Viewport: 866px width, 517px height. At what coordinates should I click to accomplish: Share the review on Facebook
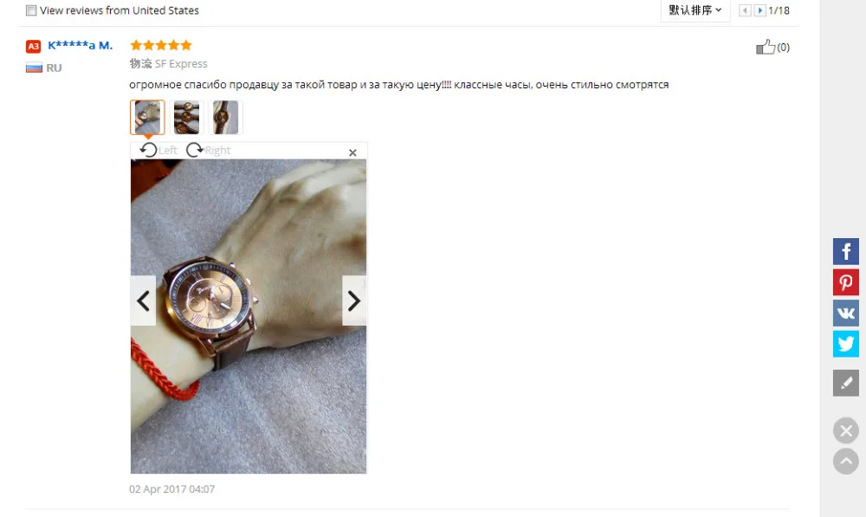[845, 252]
